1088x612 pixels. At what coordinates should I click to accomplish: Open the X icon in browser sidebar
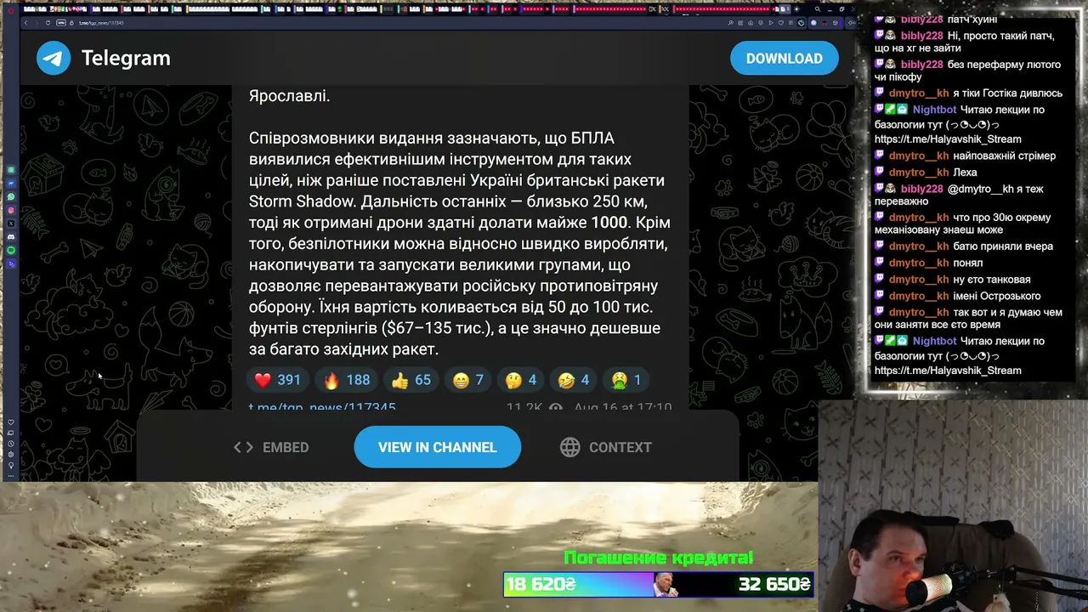[x=11, y=224]
